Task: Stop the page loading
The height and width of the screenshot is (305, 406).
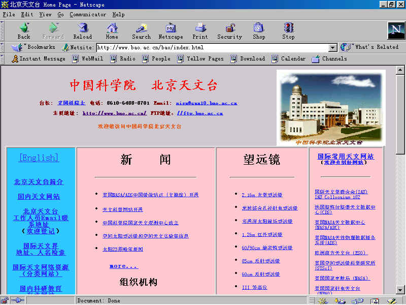Action: point(288,31)
